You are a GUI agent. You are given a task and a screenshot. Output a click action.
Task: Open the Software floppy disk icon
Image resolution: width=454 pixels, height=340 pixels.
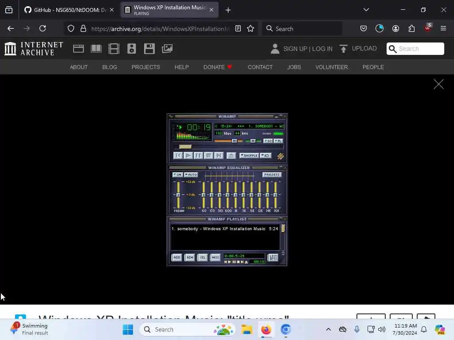pos(149,49)
